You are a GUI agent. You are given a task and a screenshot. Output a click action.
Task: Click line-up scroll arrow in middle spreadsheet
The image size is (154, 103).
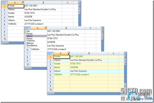pyautogui.click(x=103, y=35)
